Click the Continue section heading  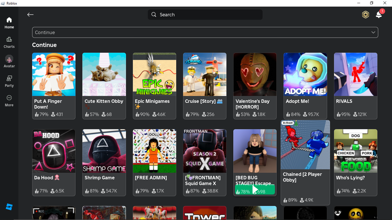(44, 45)
